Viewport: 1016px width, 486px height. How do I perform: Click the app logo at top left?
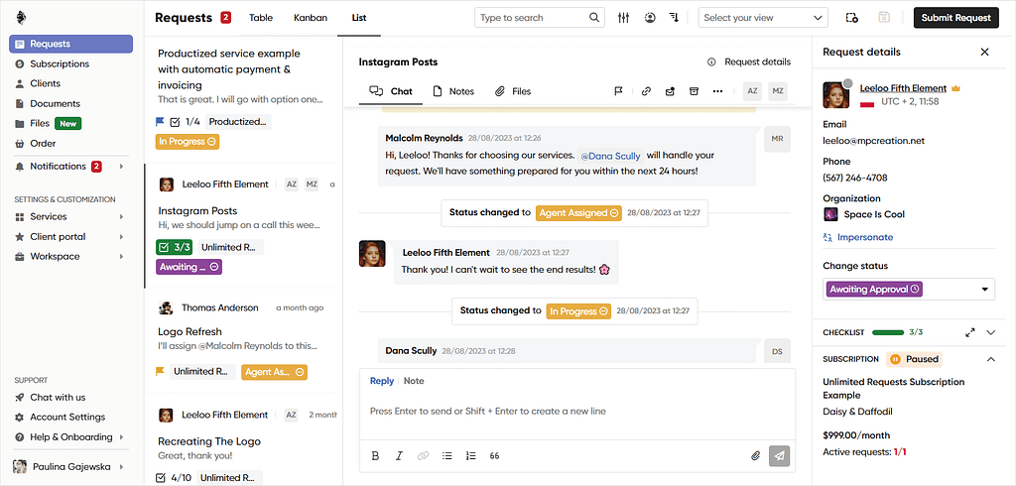point(21,18)
